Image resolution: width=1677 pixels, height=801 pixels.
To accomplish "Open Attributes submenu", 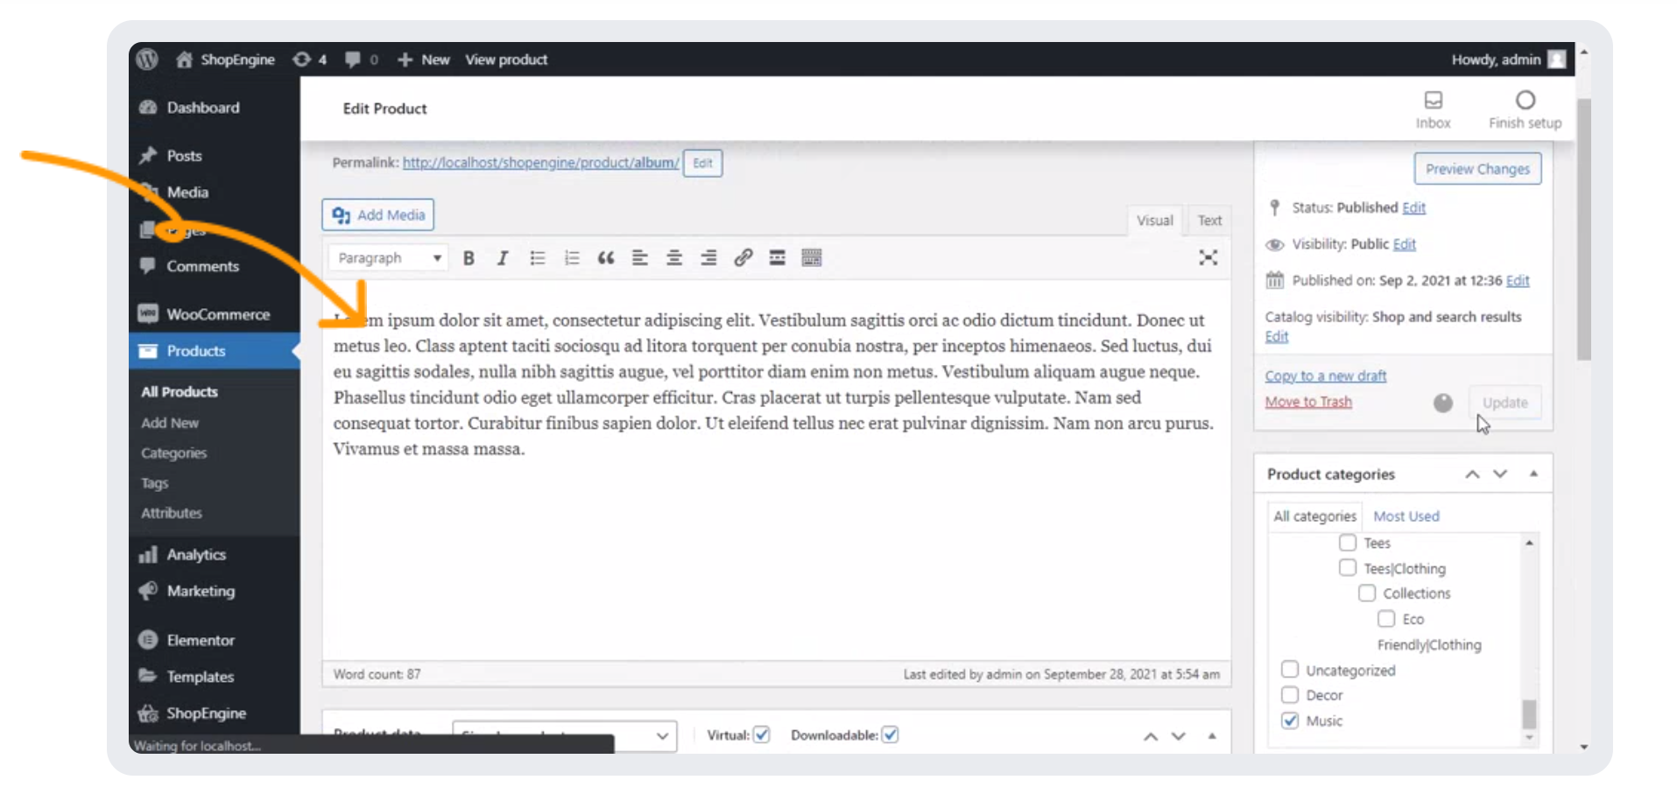I will click(172, 513).
